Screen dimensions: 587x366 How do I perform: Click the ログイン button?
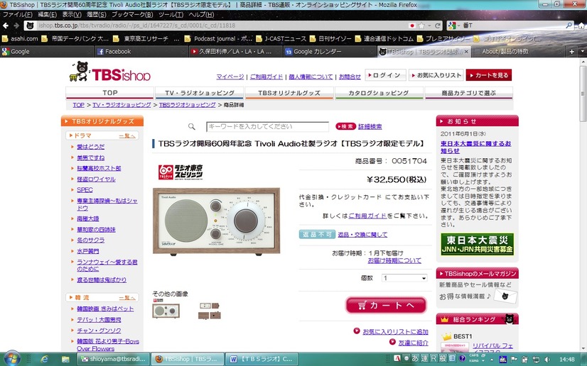click(x=385, y=75)
